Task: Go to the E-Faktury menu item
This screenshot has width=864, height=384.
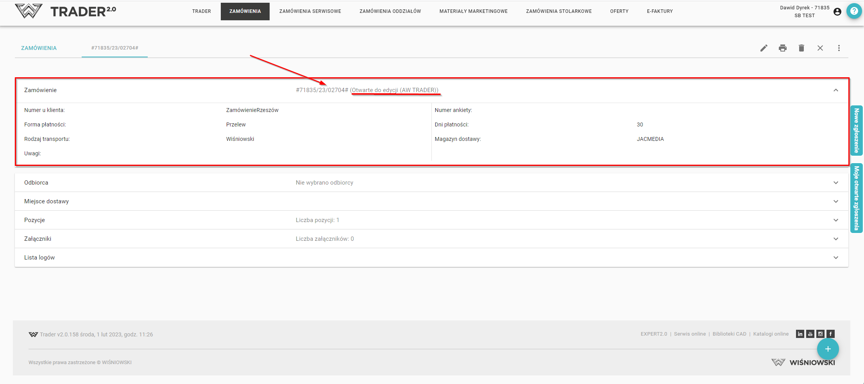Action: 660,11
